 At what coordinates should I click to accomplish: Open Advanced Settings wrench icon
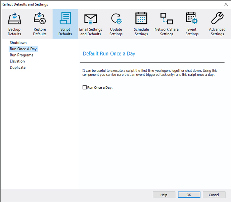(217, 19)
